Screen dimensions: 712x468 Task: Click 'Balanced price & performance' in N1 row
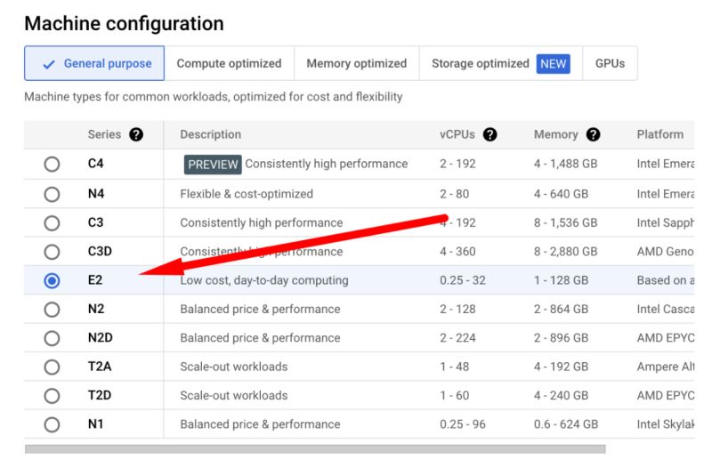260,424
